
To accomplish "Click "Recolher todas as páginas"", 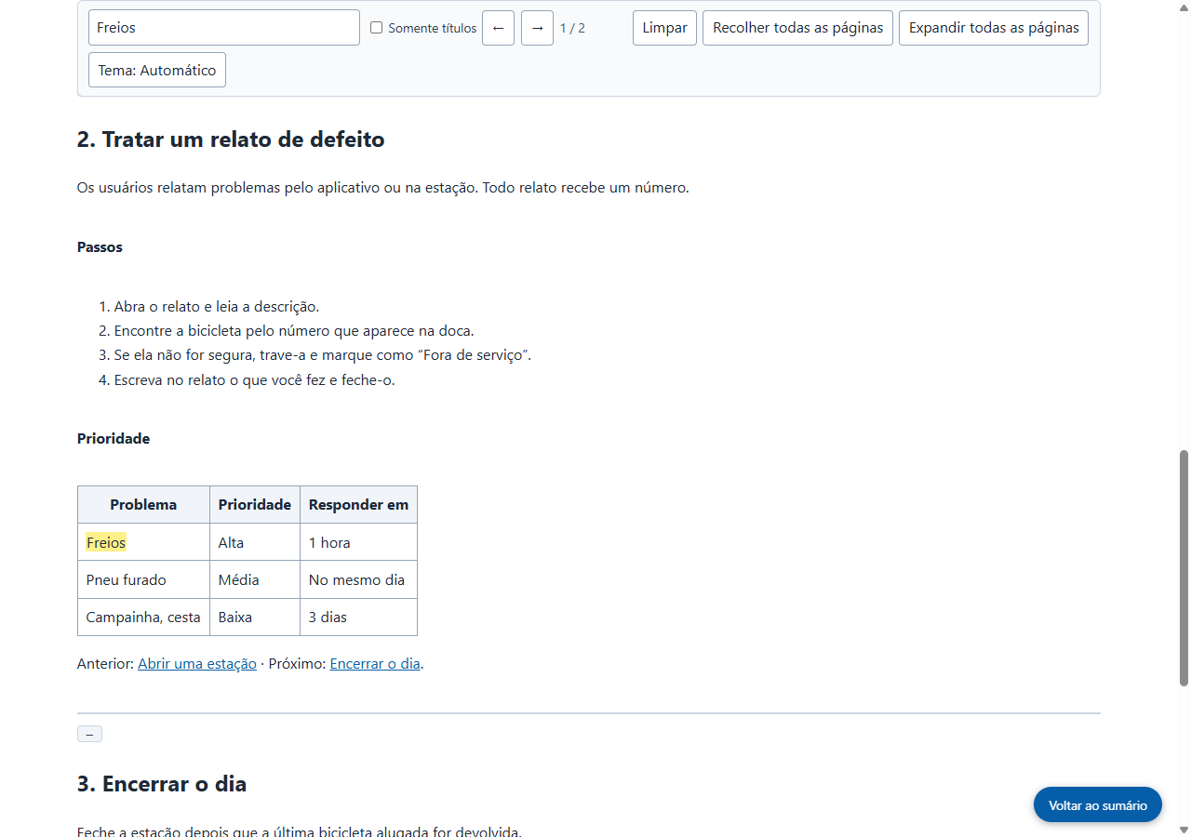I will pyautogui.click(x=797, y=28).
